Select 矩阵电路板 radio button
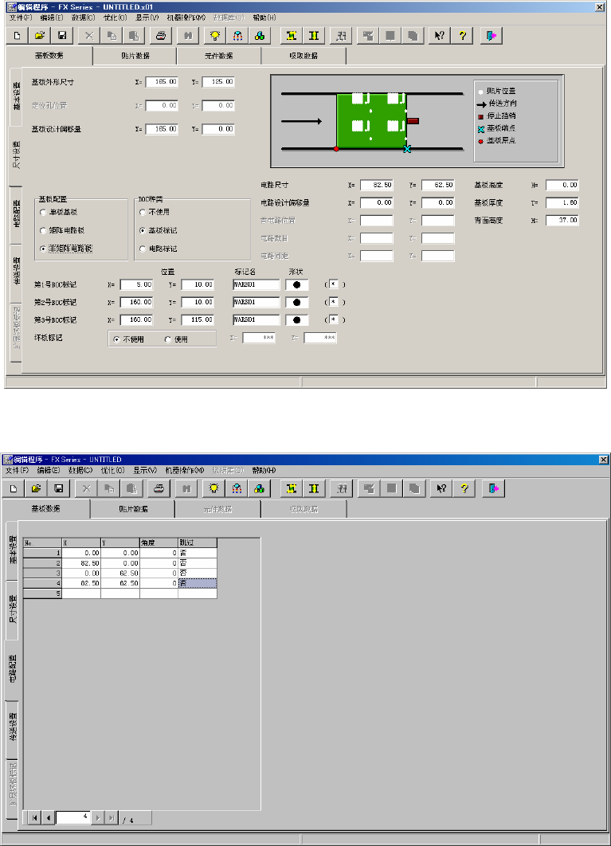The height and width of the screenshot is (846, 611). (x=43, y=230)
